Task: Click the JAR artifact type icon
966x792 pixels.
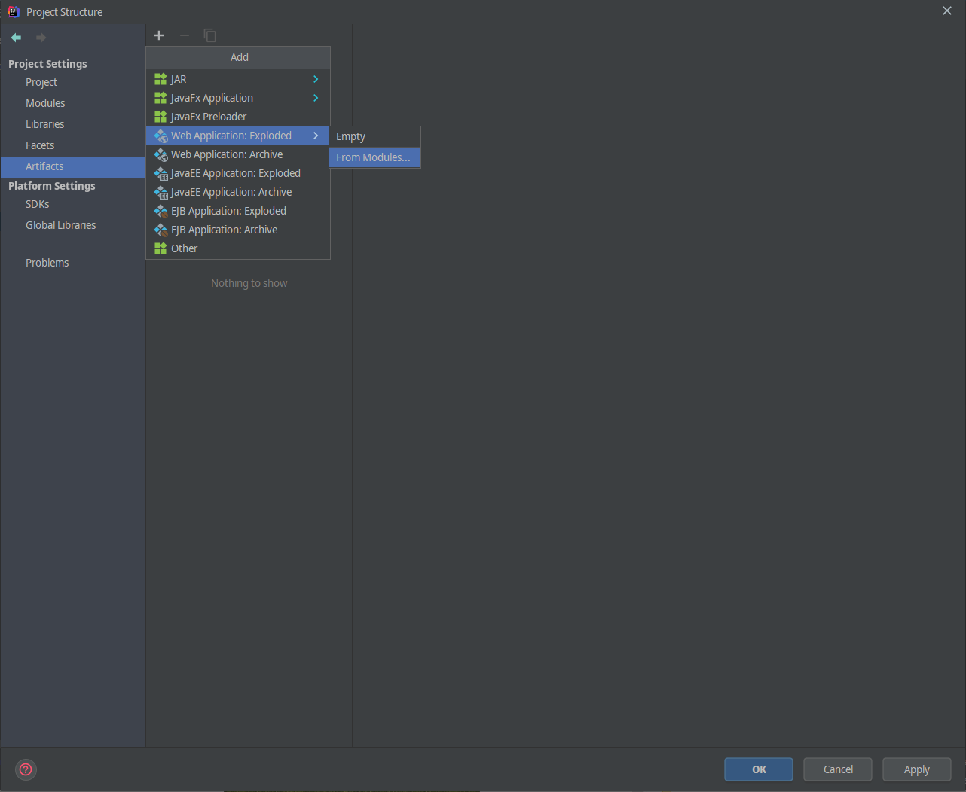Action: [160, 79]
